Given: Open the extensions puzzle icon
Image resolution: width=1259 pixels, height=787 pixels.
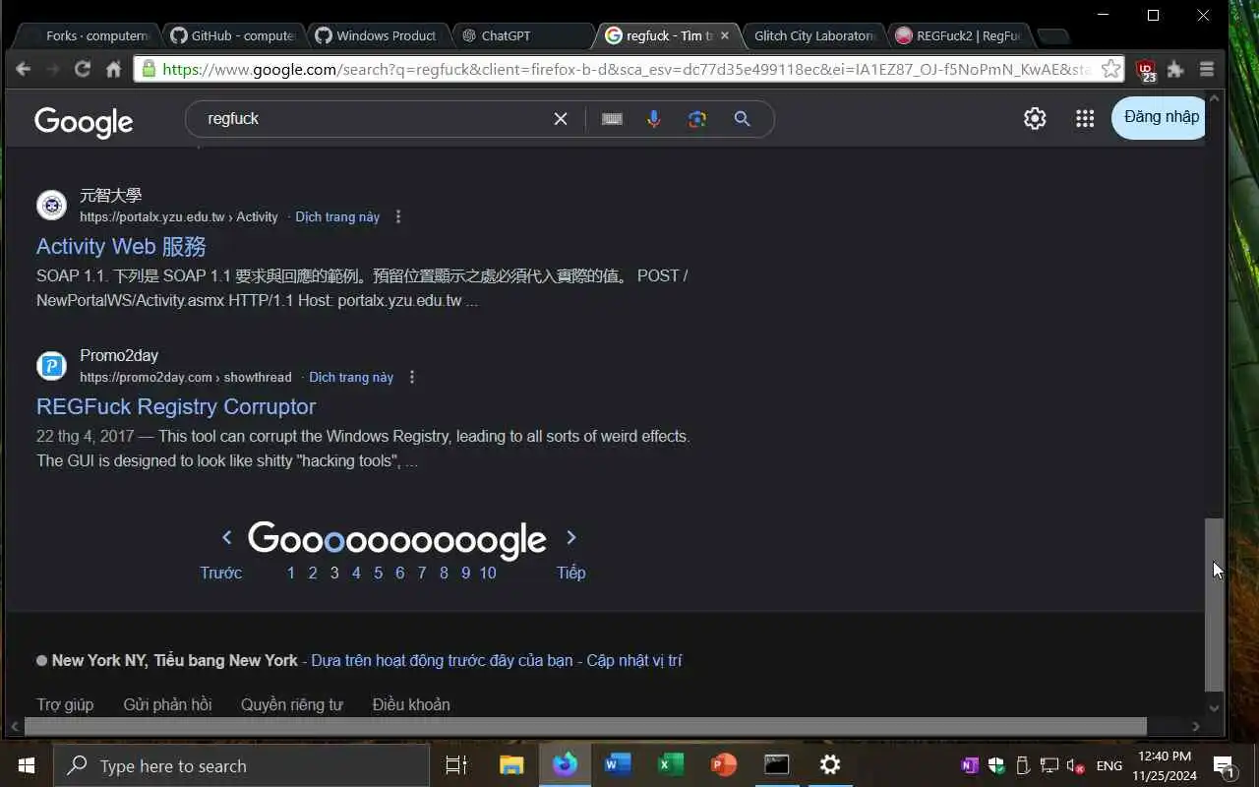Looking at the screenshot, I should click(x=1175, y=69).
